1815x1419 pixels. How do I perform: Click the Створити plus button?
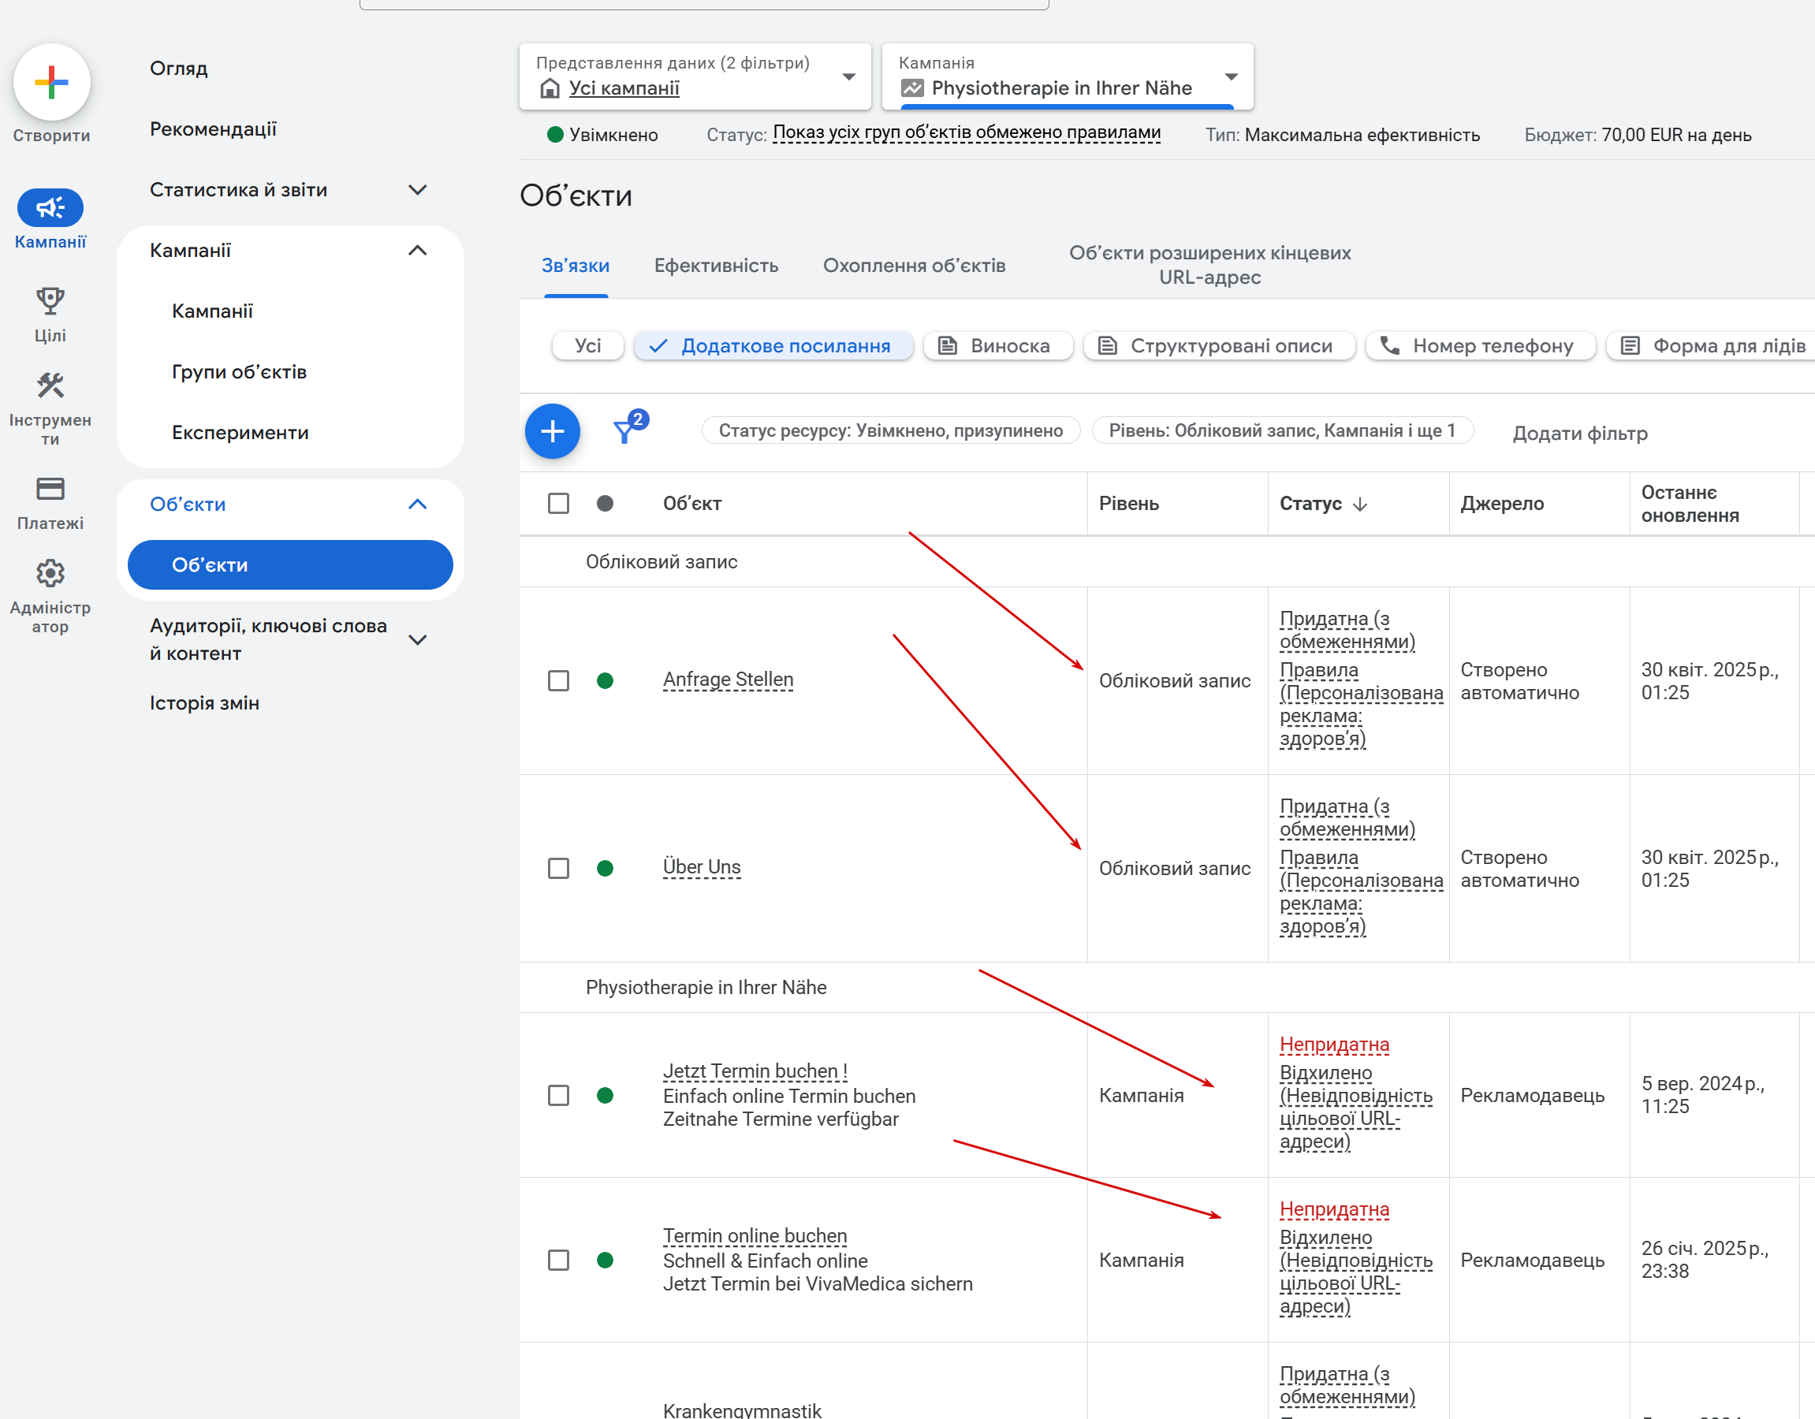[51, 82]
